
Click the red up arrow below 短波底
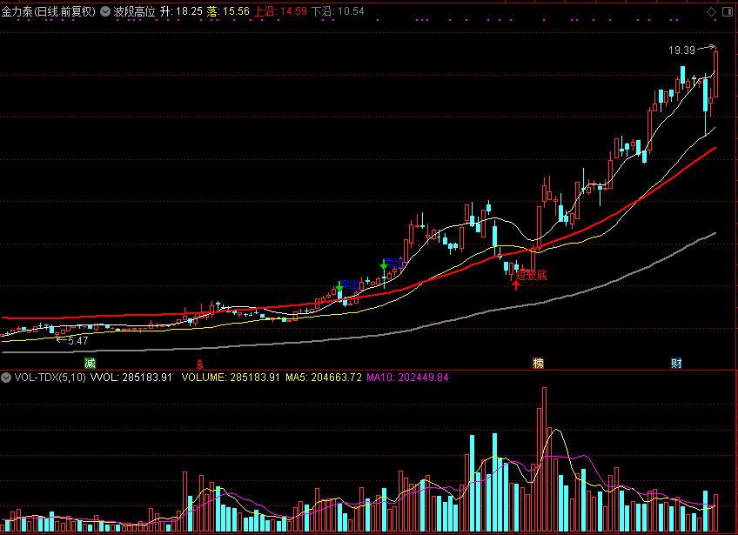point(516,284)
